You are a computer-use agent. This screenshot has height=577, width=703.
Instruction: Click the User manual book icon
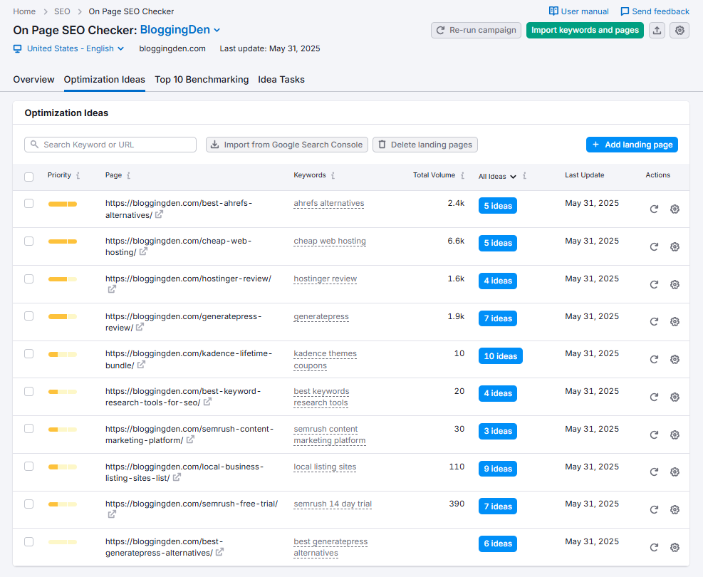tap(551, 11)
